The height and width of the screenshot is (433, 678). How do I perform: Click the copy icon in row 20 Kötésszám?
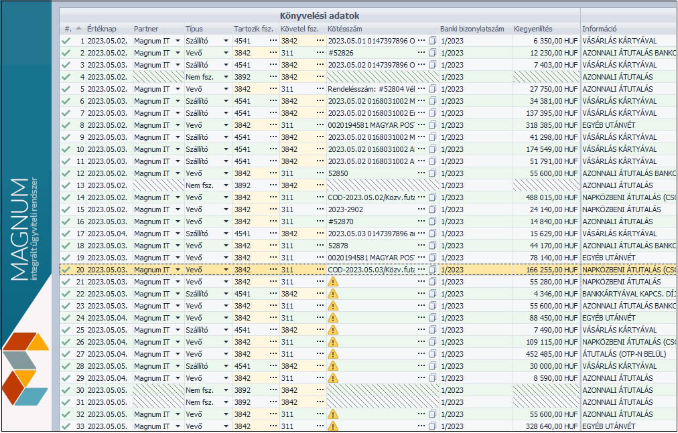(432, 270)
